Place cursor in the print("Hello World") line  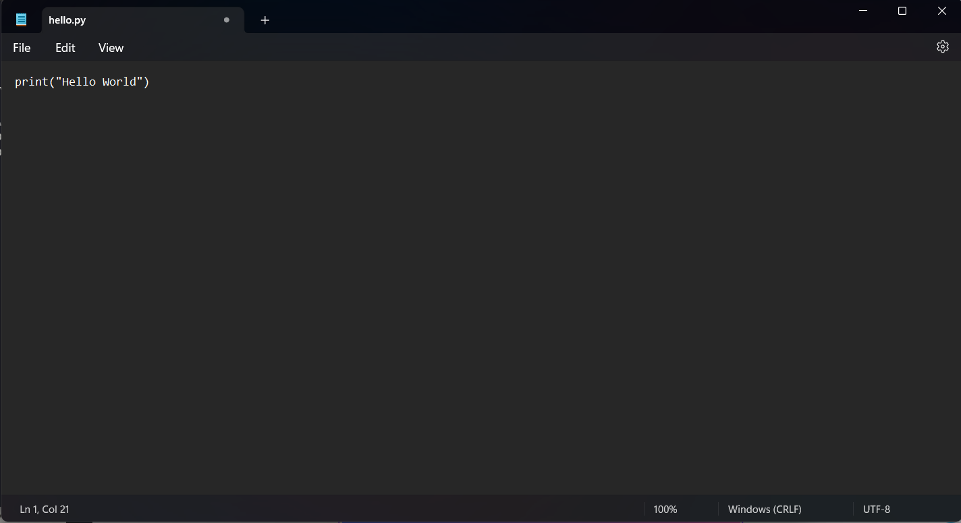82,82
